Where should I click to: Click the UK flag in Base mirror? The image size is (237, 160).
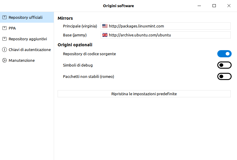(x=105, y=35)
